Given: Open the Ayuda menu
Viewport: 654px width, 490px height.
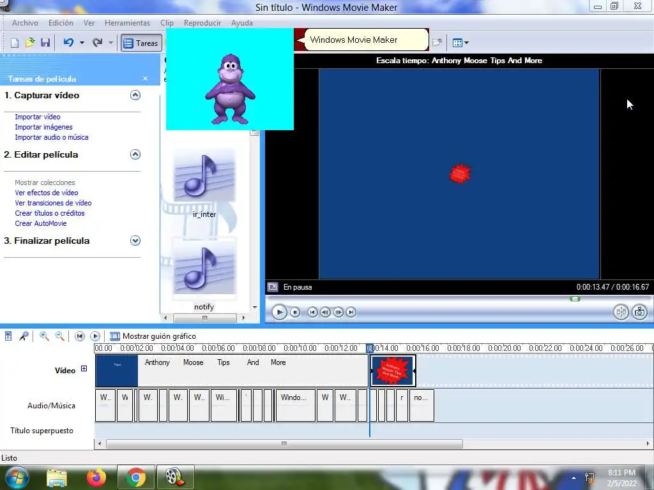Looking at the screenshot, I should click(242, 23).
